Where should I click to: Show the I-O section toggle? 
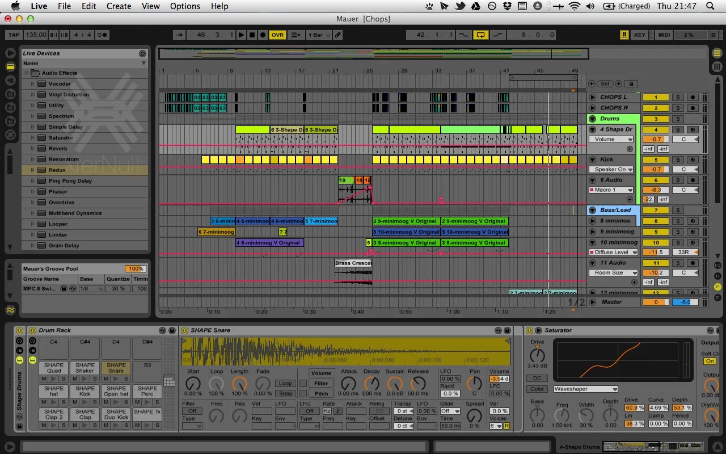tap(717, 266)
